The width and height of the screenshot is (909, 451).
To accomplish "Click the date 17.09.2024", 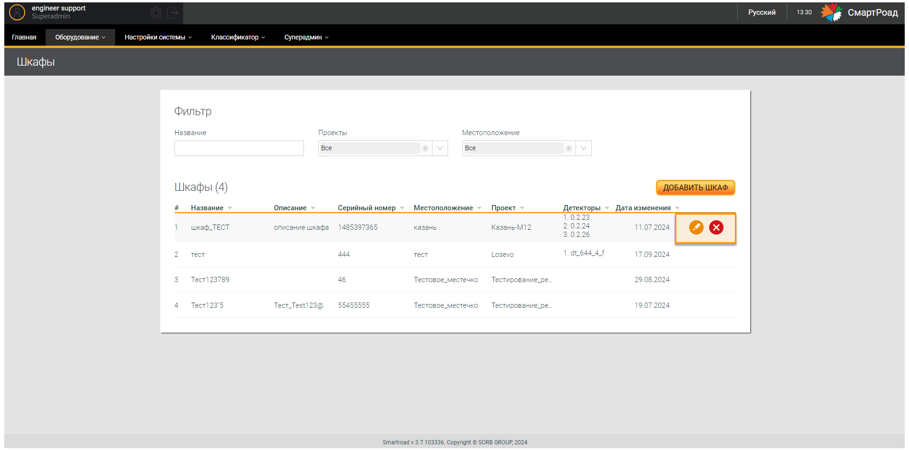I will point(652,255).
